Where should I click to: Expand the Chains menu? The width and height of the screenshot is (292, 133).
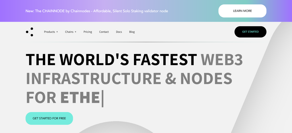pyautogui.click(x=71, y=32)
